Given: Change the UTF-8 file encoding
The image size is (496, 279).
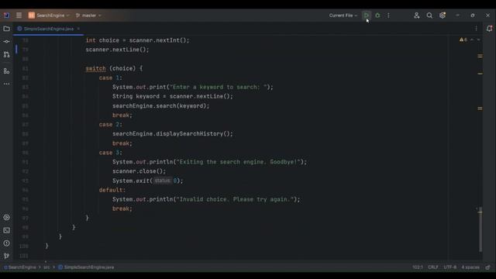Looking at the screenshot, I should pyautogui.click(x=449, y=267).
